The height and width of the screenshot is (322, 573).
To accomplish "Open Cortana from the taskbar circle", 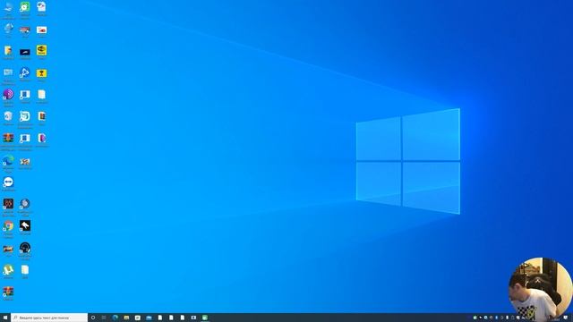I will pos(93,318).
